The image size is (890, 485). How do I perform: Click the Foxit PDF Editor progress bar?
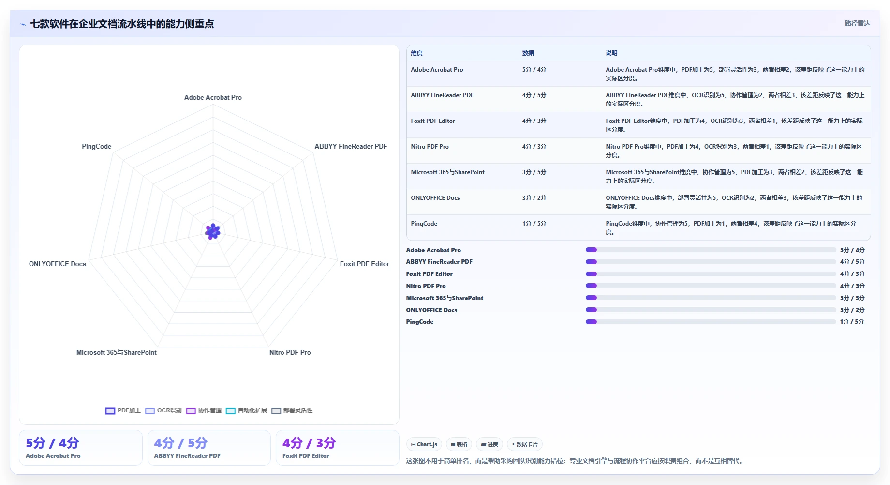coord(711,274)
